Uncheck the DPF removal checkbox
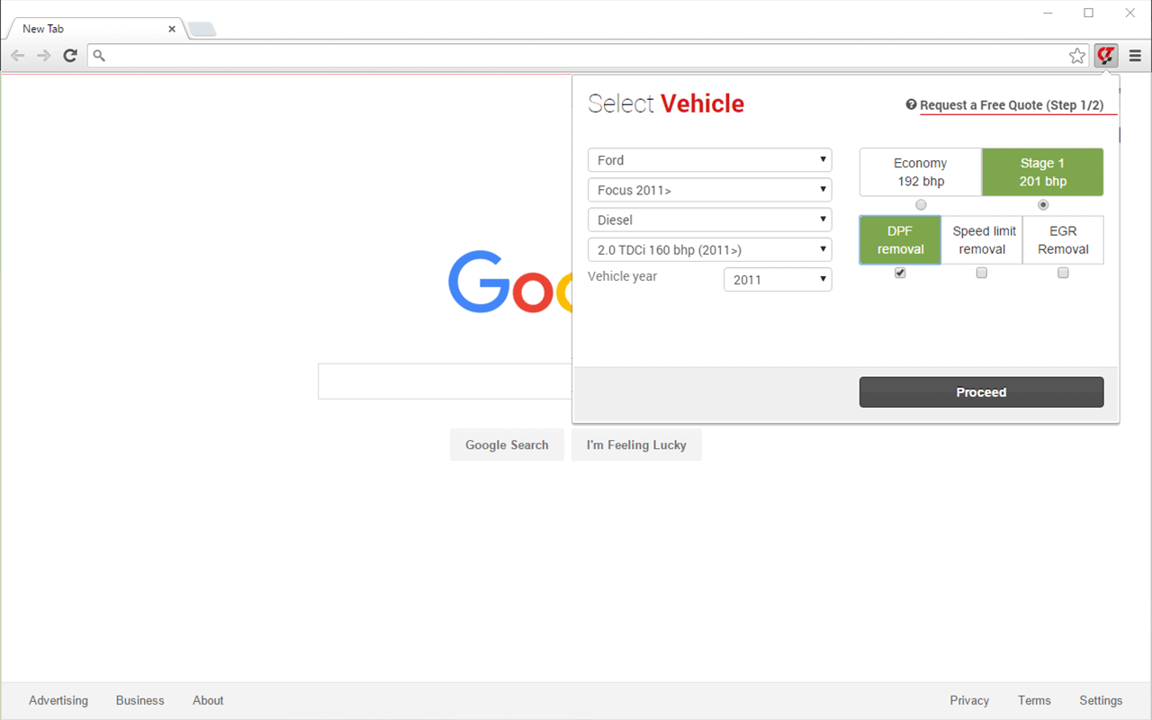The width and height of the screenshot is (1152, 720). click(900, 273)
